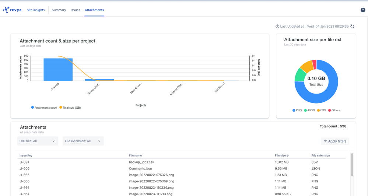Click the Not Found project axis label
The image size is (368, 196).
point(220,87)
